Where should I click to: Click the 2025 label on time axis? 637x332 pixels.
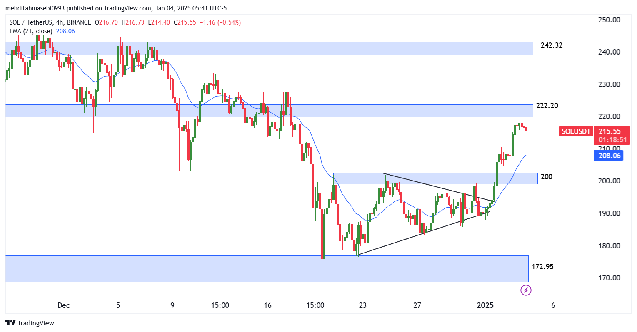click(x=485, y=305)
